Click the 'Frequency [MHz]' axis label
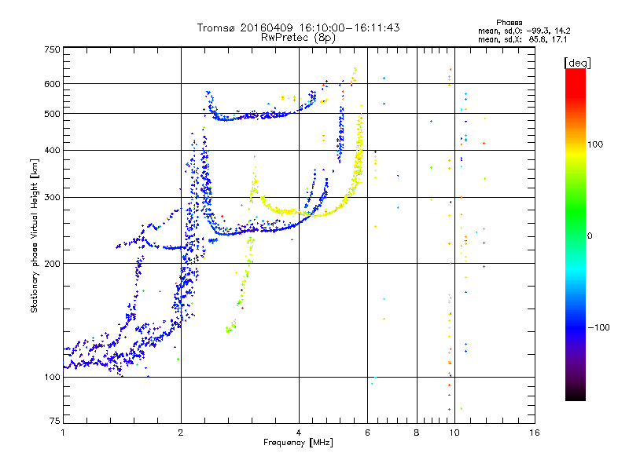The height and width of the screenshot is (471, 629). click(298, 443)
